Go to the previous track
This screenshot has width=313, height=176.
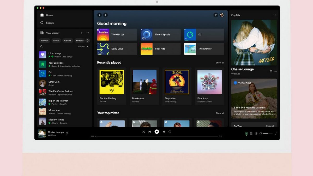(x=150, y=132)
